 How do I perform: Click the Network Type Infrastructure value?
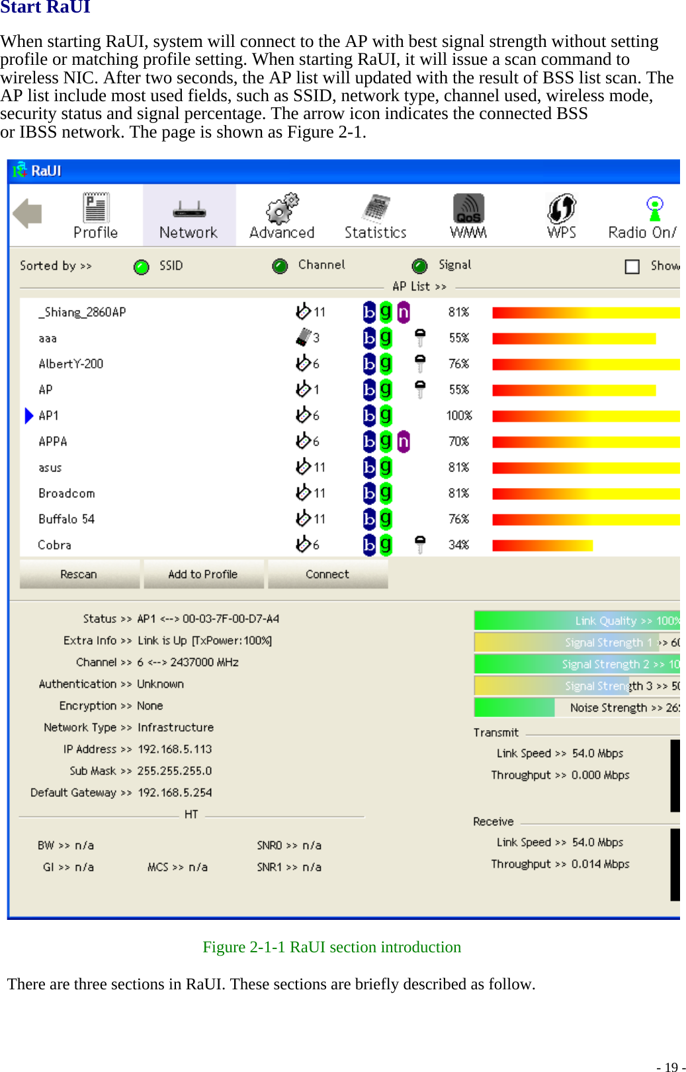[176, 727]
